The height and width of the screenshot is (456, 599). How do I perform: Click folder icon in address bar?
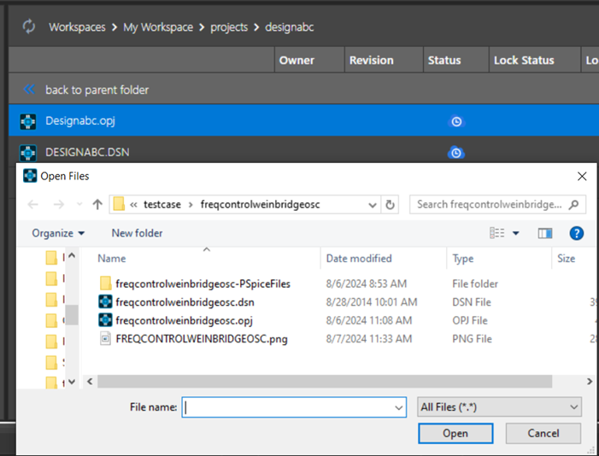pyautogui.click(x=119, y=204)
